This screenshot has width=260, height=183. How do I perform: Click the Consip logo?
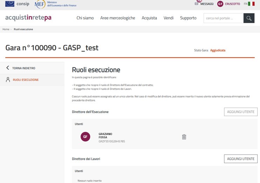click(17, 4)
